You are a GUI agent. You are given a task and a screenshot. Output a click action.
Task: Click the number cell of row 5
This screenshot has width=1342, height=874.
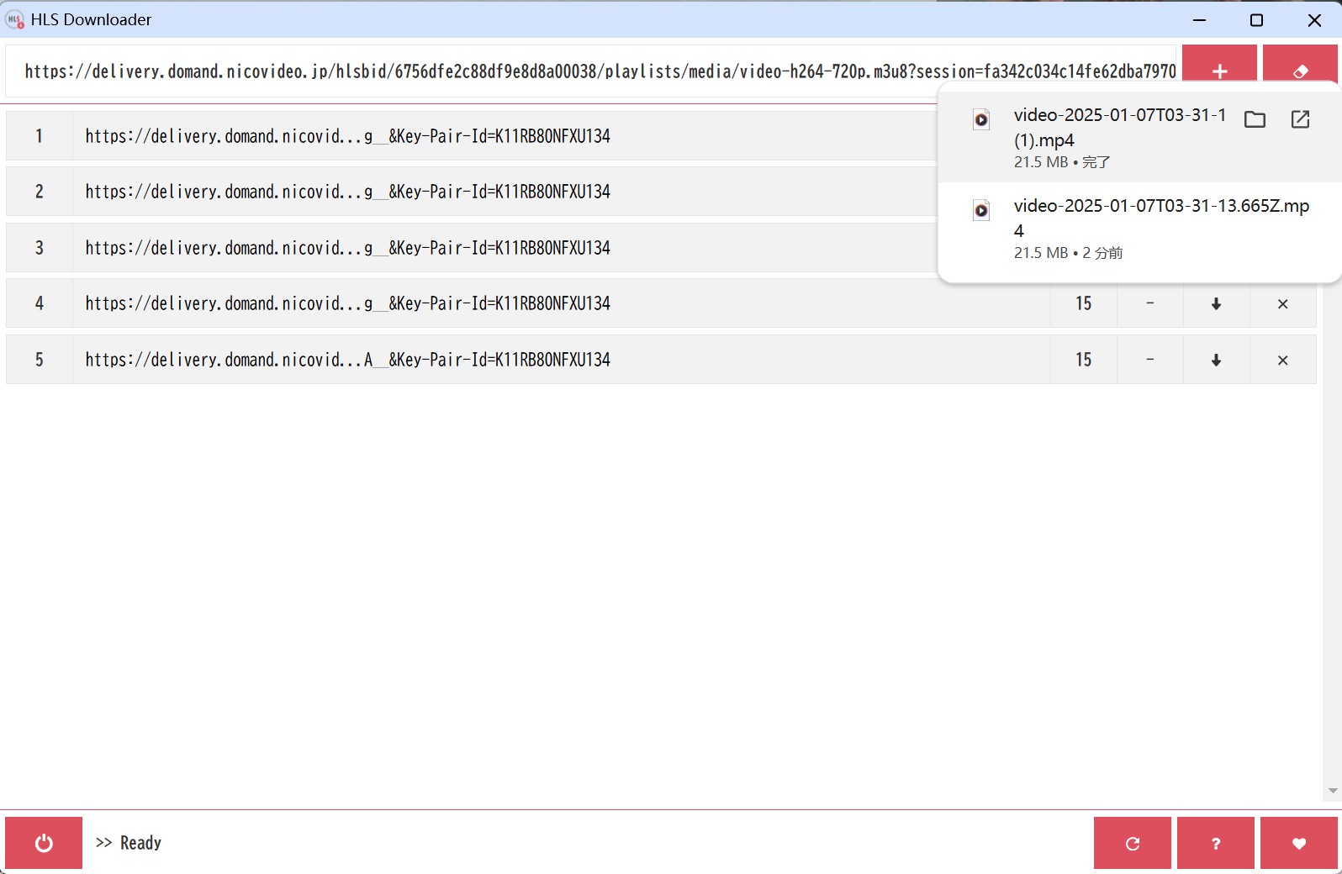pyautogui.click(x=39, y=360)
